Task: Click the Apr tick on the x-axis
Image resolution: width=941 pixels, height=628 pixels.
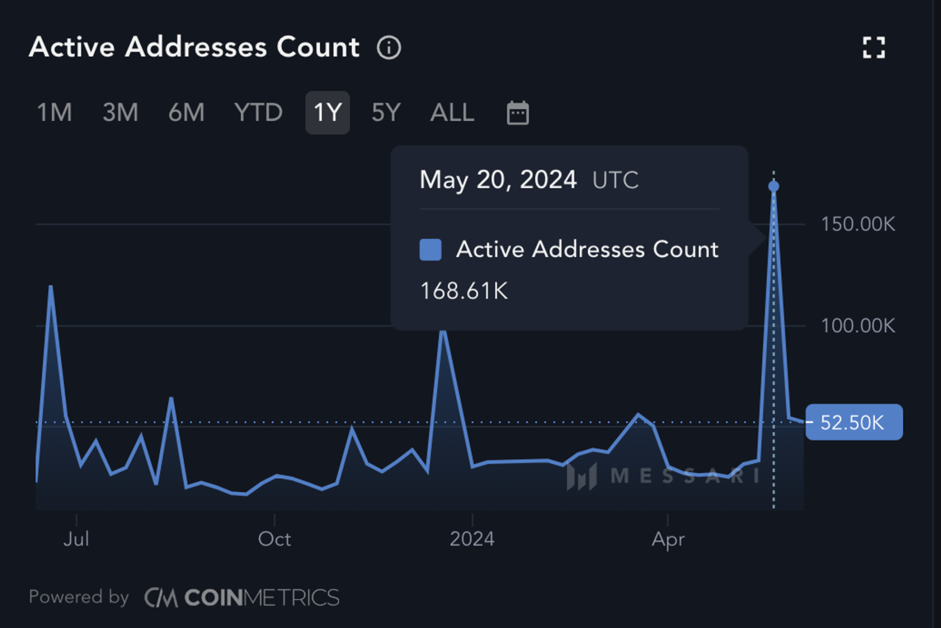Action: pyautogui.click(x=668, y=539)
